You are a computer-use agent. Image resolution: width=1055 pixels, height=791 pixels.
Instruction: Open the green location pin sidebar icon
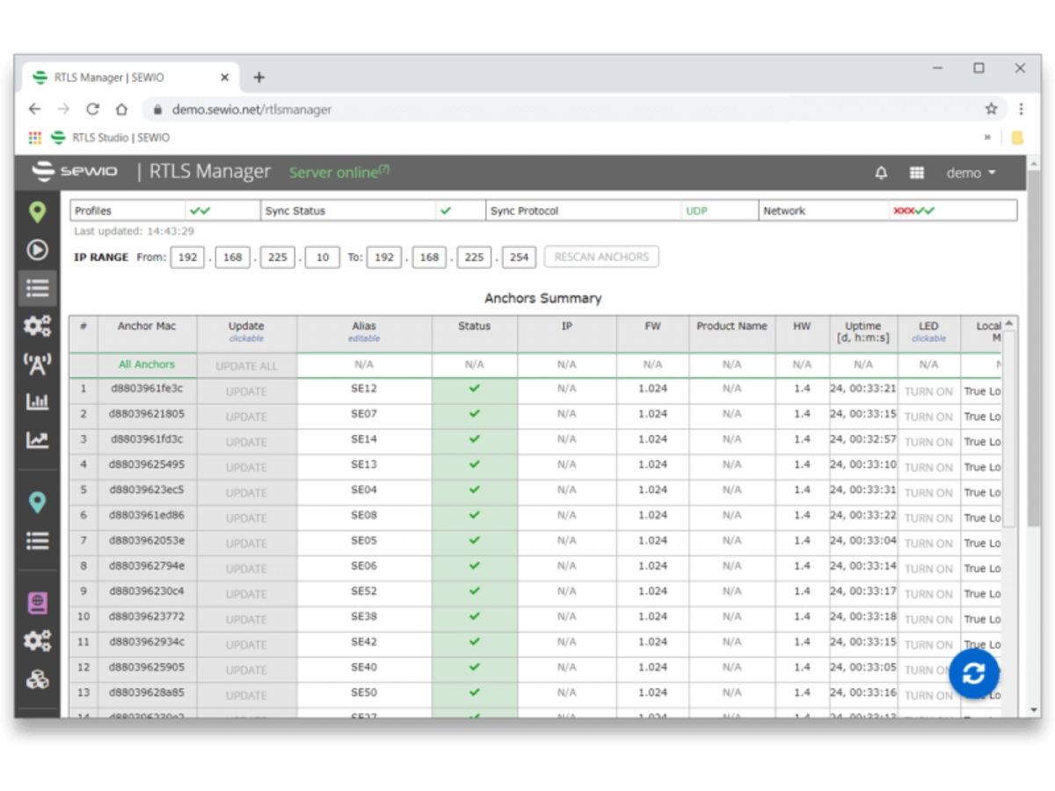tap(37, 212)
